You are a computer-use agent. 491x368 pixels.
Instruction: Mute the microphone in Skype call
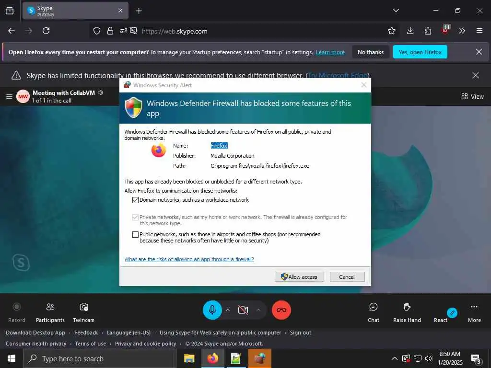click(212, 310)
